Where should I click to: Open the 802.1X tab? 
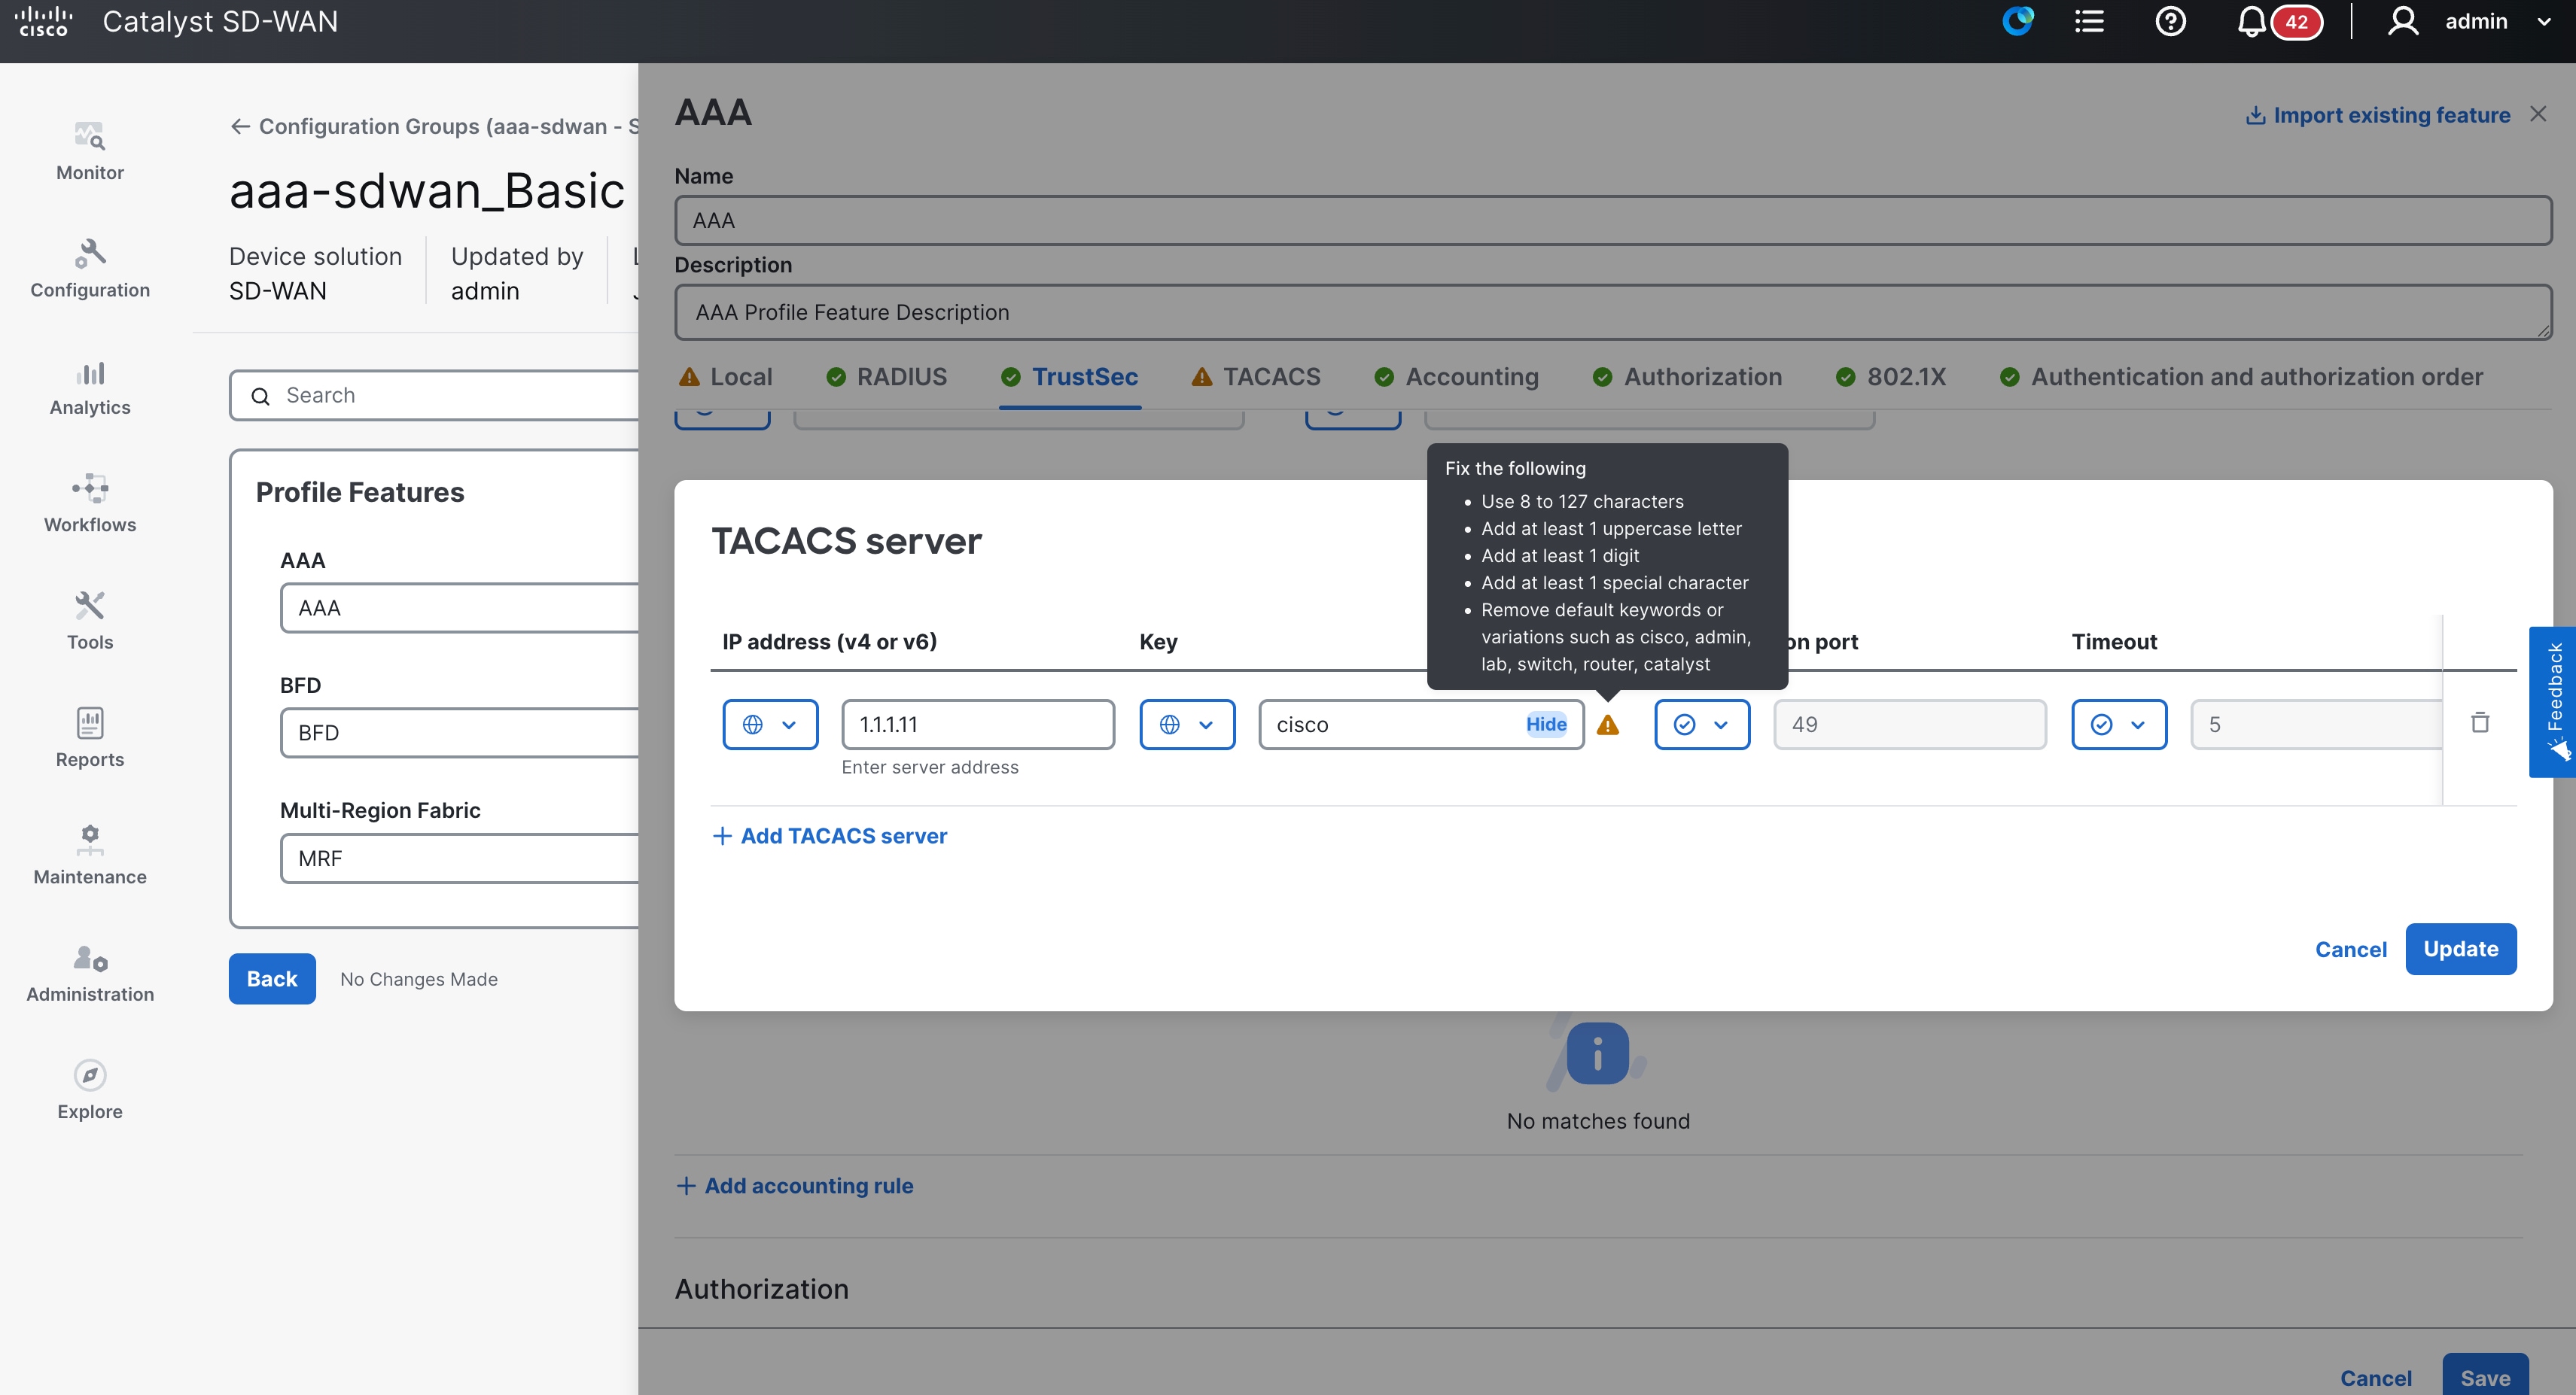[1891, 377]
